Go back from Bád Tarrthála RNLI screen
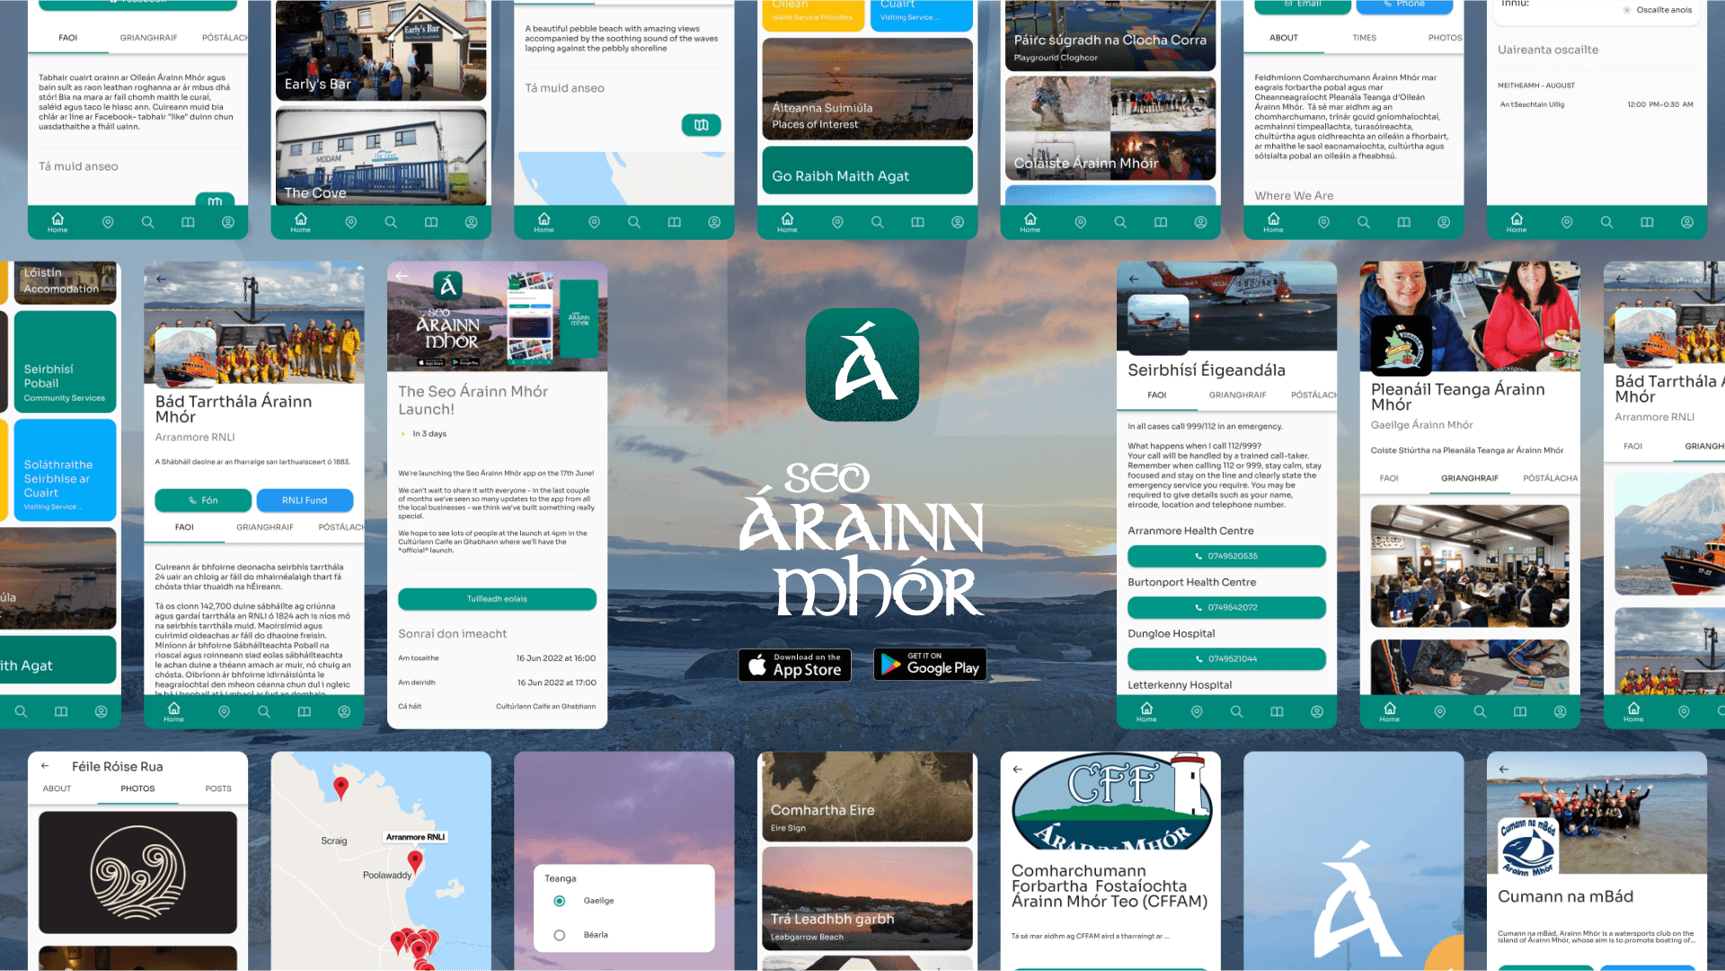1725x971 pixels. (161, 279)
